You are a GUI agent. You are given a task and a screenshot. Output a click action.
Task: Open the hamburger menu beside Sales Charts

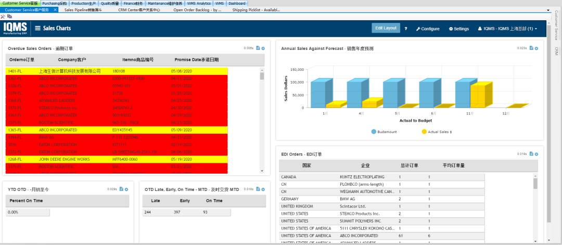coord(37,28)
